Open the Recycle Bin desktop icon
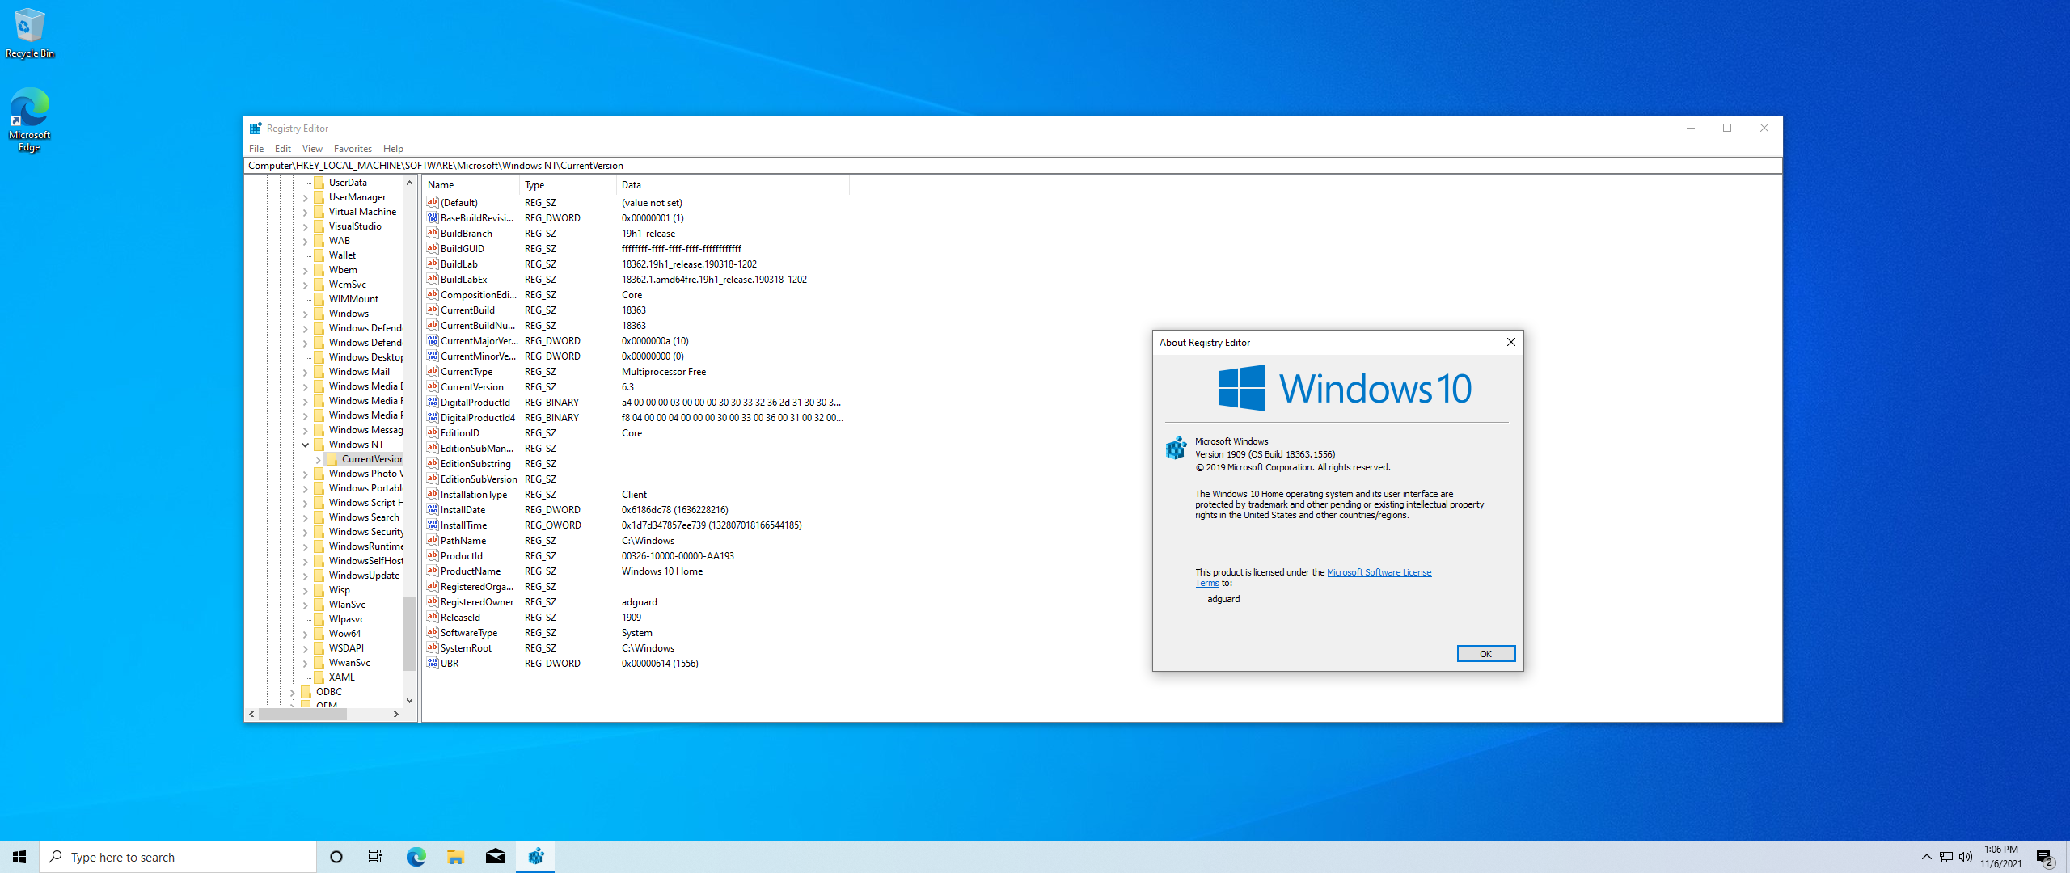 [x=29, y=32]
